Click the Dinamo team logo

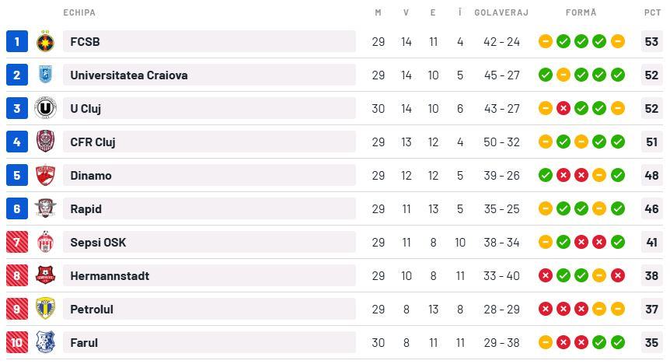(46, 176)
